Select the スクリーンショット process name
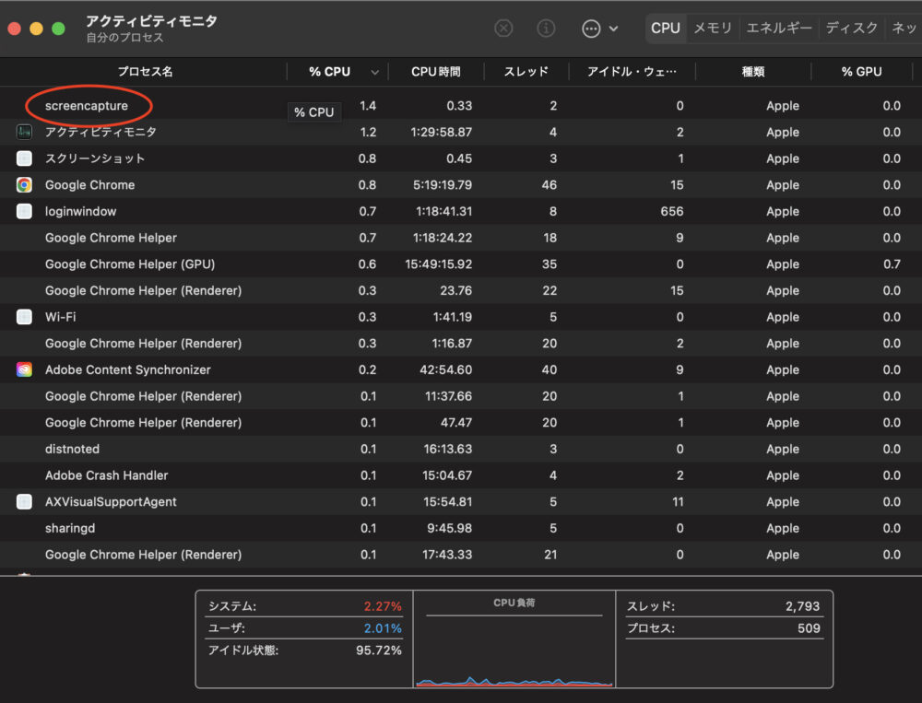 (95, 158)
